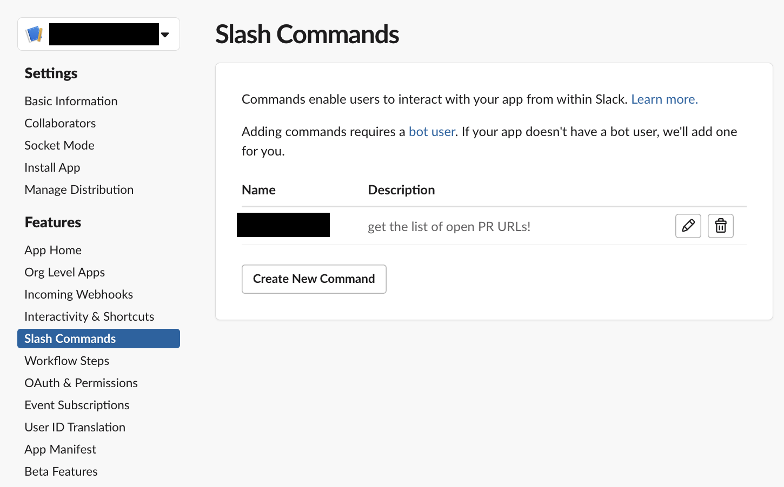Select the Slash Commands sidebar item
Image resolution: width=784 pixels, height=487 pixels.
coord(70,339)
